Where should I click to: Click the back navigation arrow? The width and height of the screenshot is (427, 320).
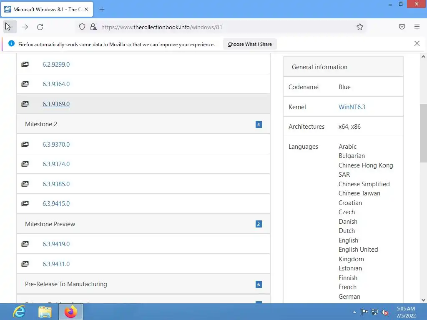pos(10,27)
